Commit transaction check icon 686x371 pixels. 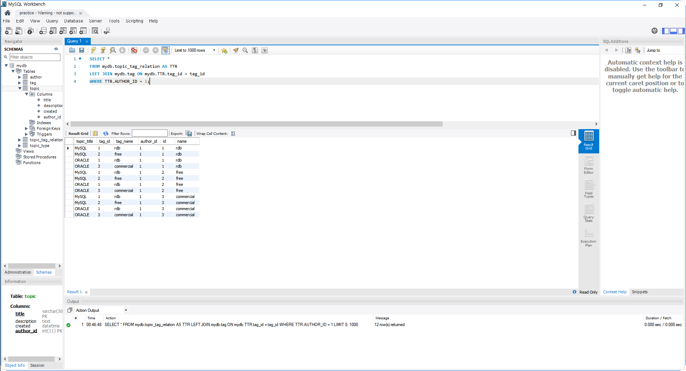146,50
